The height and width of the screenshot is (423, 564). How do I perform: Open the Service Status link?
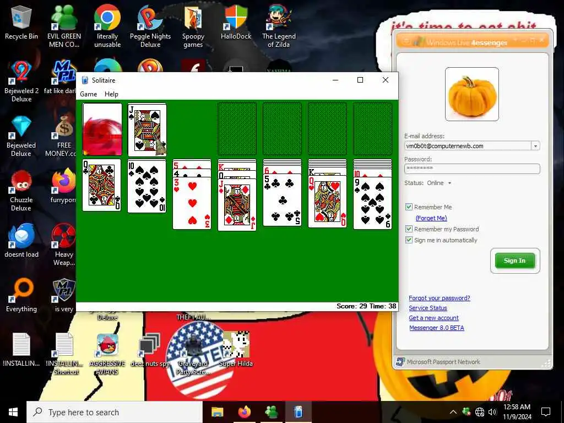click(428, 308)
